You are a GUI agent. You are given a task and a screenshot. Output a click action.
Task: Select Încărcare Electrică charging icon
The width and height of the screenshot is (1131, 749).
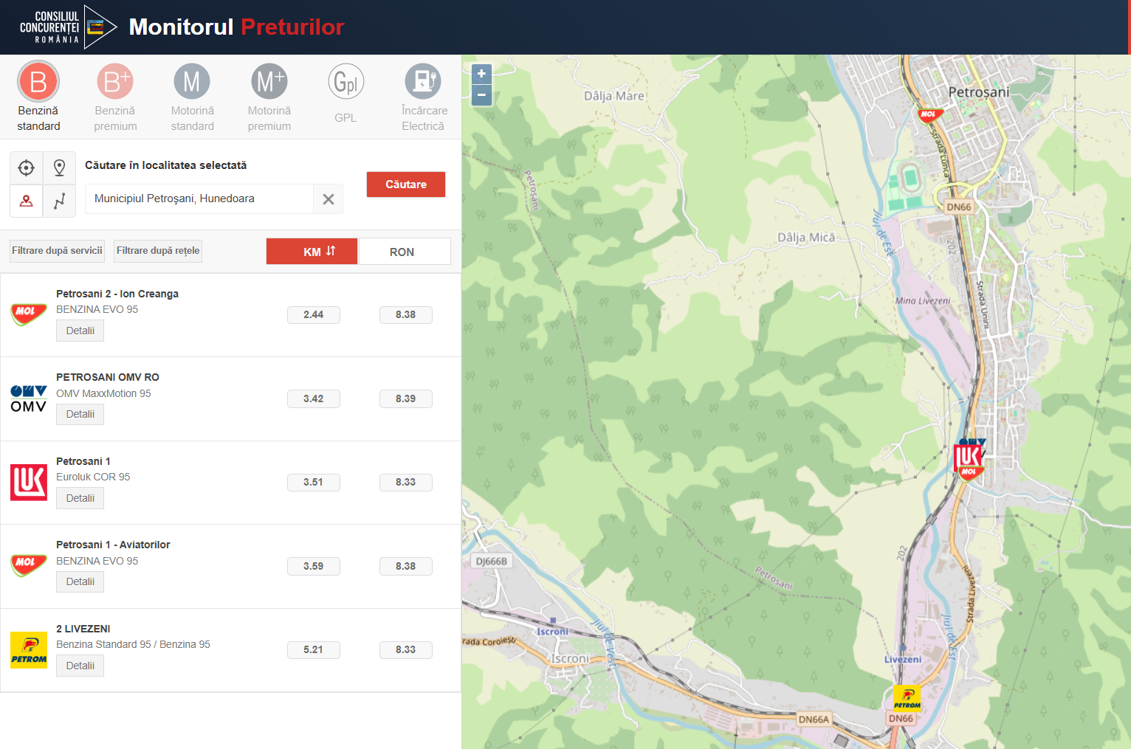[423, 82]
